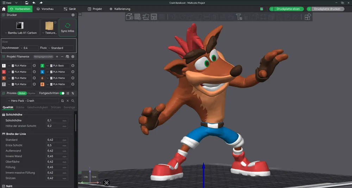
Task: Click the Sync Infos button
Action: click(68, 28)
